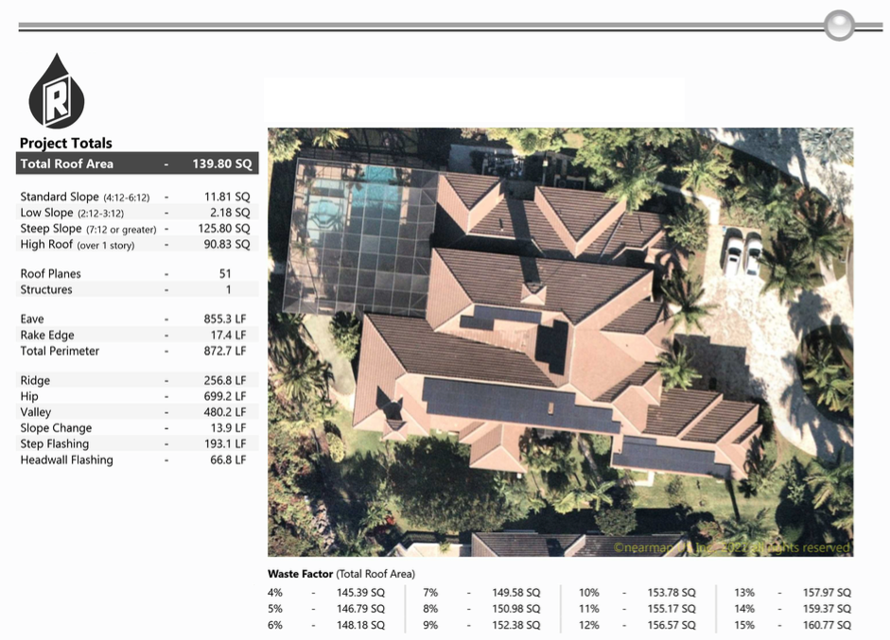Click the 193.1 LF value

pos(225,444)
